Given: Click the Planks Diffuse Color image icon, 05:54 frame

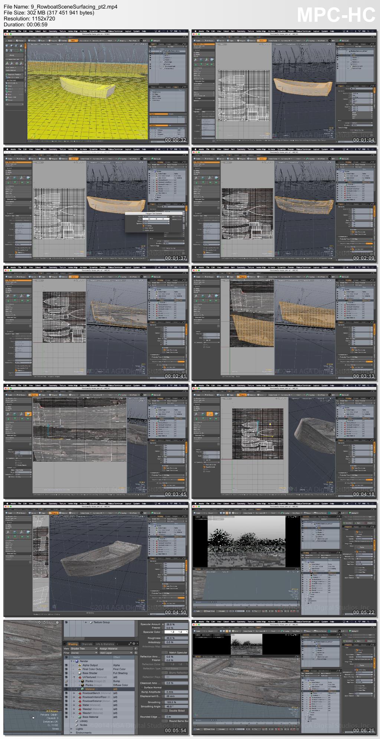Looking at the screenshot, I should [x=82, y=685].
